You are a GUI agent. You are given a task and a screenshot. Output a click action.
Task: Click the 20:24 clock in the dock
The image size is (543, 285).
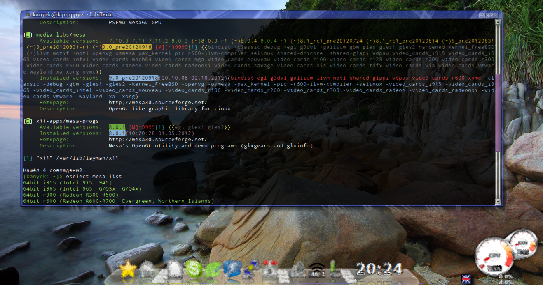click(x=379, y=269)
